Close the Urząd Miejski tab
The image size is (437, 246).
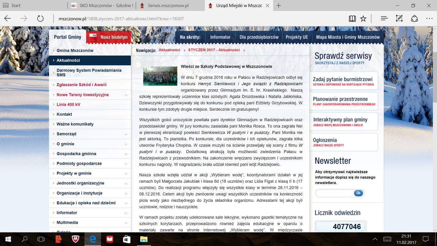(x=267, y=5)
